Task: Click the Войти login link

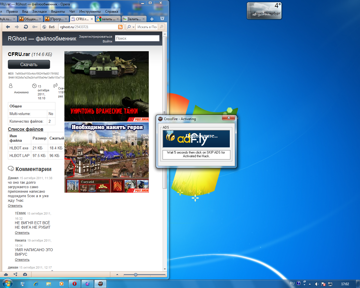Action: coord(107,41)
